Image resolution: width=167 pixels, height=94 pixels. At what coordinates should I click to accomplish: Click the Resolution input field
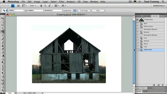57,10
